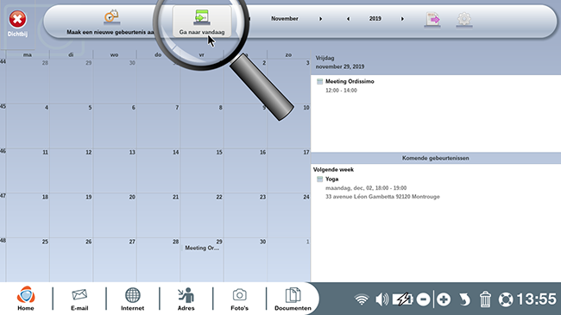Toggle the speaker volume icon
The height and width of the screenshot is (315, 561).
381,299
